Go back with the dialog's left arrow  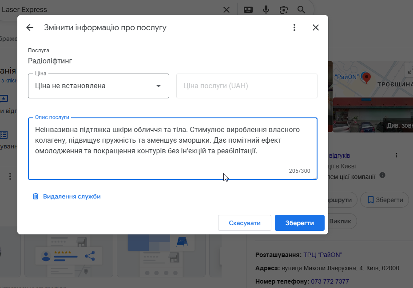coord(30,27)
